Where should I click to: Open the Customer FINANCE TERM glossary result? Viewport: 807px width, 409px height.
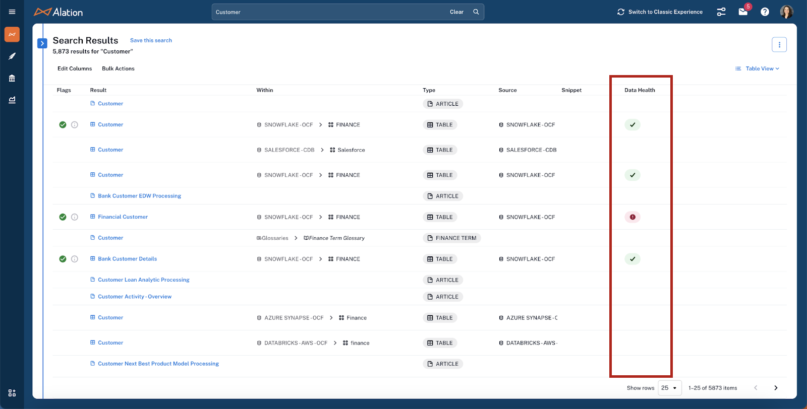click(x=110, y=238)
